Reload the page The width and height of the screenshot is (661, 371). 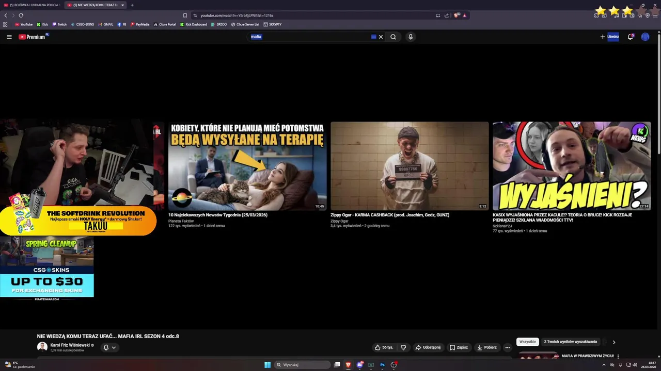point(21,15)
